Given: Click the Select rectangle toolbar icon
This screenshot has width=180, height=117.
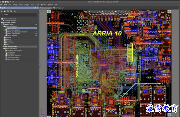Looking at the screenshot, I should pos(96,11).
